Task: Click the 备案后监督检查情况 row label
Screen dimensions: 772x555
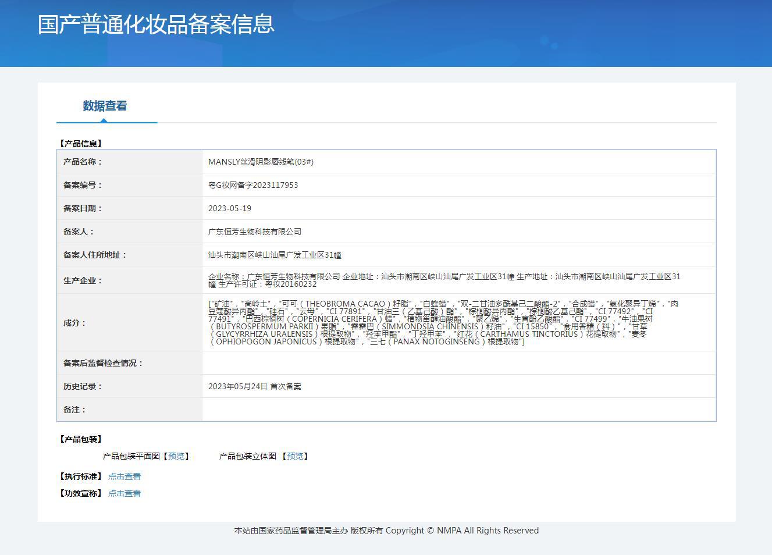Action: (103, 363)
